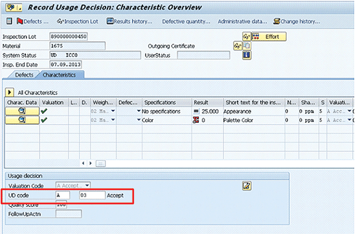Image resolution: width=356 pixels, height=234 pixels.
Task: Click the FollowUpActn input field
Action: pyautogui.click(x=69, y=214)
